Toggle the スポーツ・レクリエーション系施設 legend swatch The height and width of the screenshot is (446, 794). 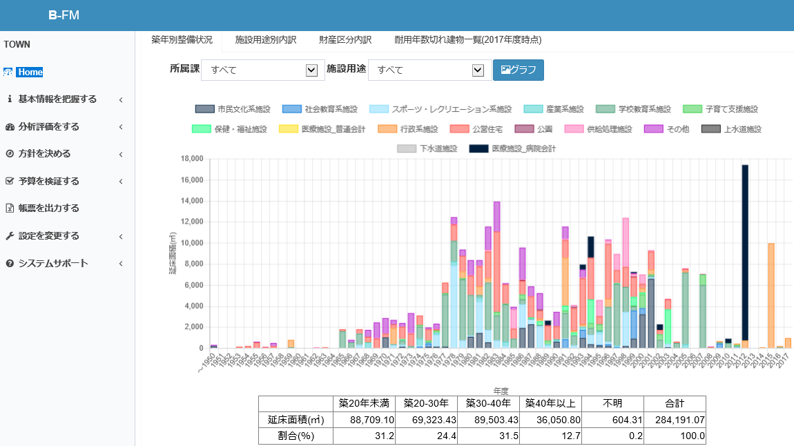[379, 109]
